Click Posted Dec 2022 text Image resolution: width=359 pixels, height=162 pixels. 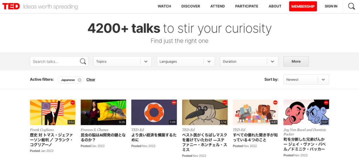click(x=92, y=146)
